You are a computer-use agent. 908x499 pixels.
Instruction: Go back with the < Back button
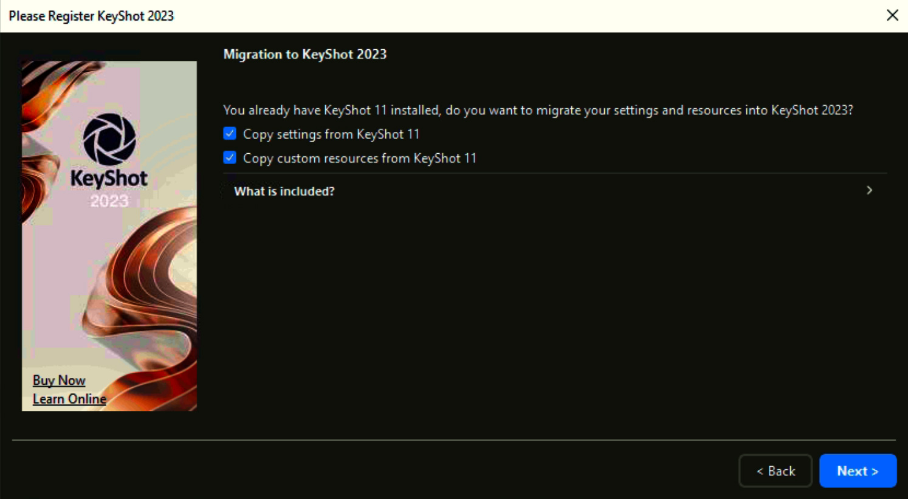776,471
